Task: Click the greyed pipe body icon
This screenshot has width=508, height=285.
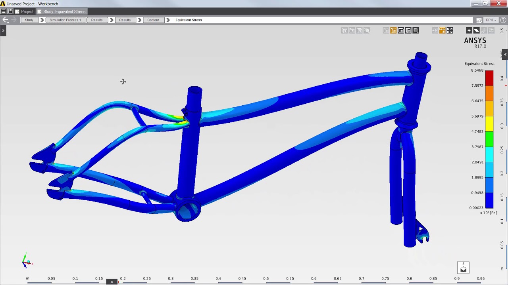Action: pos(484,30)
